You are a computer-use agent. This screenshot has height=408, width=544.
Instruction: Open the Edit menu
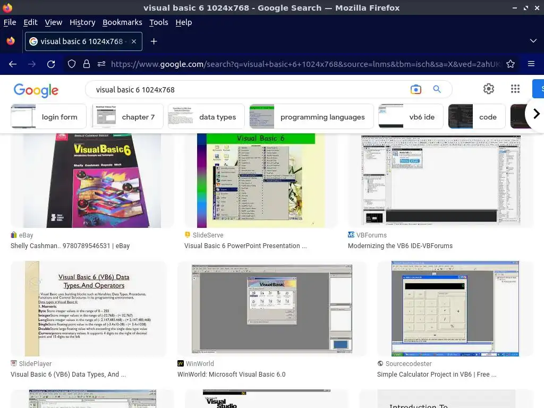tap(30, 22)
